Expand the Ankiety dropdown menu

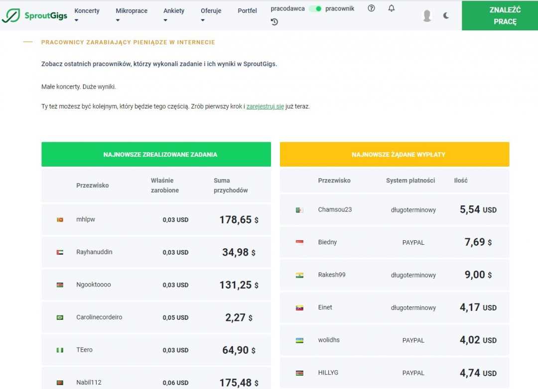[173, 15]
